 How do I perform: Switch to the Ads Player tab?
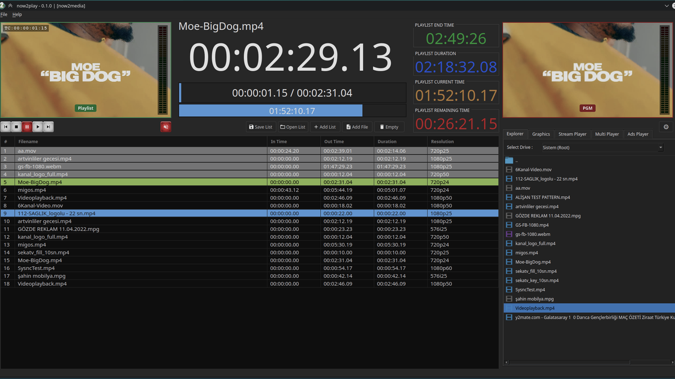pos(638,134)
